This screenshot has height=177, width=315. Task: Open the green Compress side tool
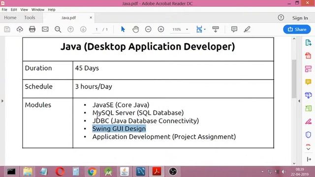coord(308,108)
